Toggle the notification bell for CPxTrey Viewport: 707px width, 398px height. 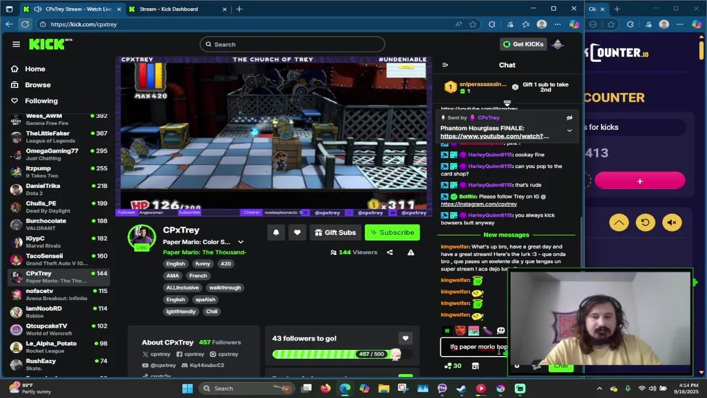pyautogui.click(x=276, y=233)
